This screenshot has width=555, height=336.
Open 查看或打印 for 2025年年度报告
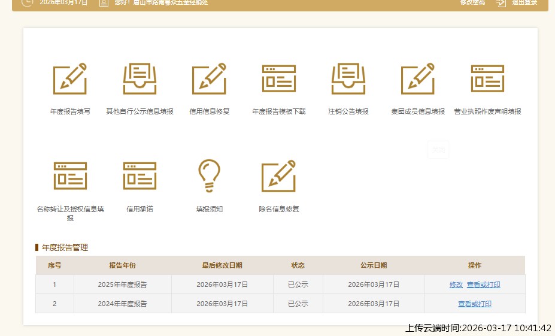pos(484,284)
